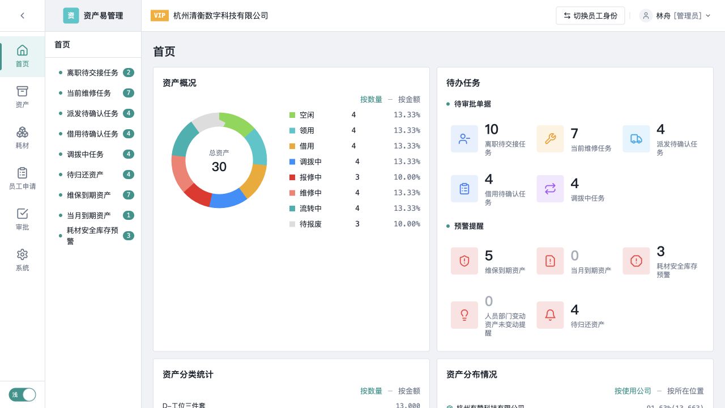
Task: Click the 离职待交接任务 card icon
Action: 464,139
